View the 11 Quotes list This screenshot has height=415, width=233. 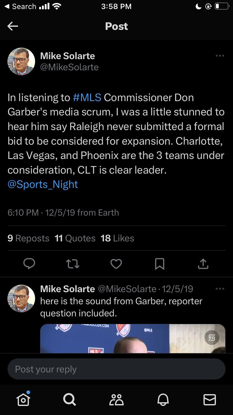[x=75, y=238]
